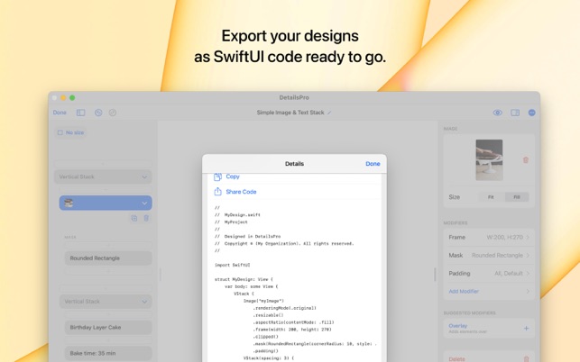Click the redo circular arrow icon
Viewport: 580px width, 362px height.
(113, 113)
